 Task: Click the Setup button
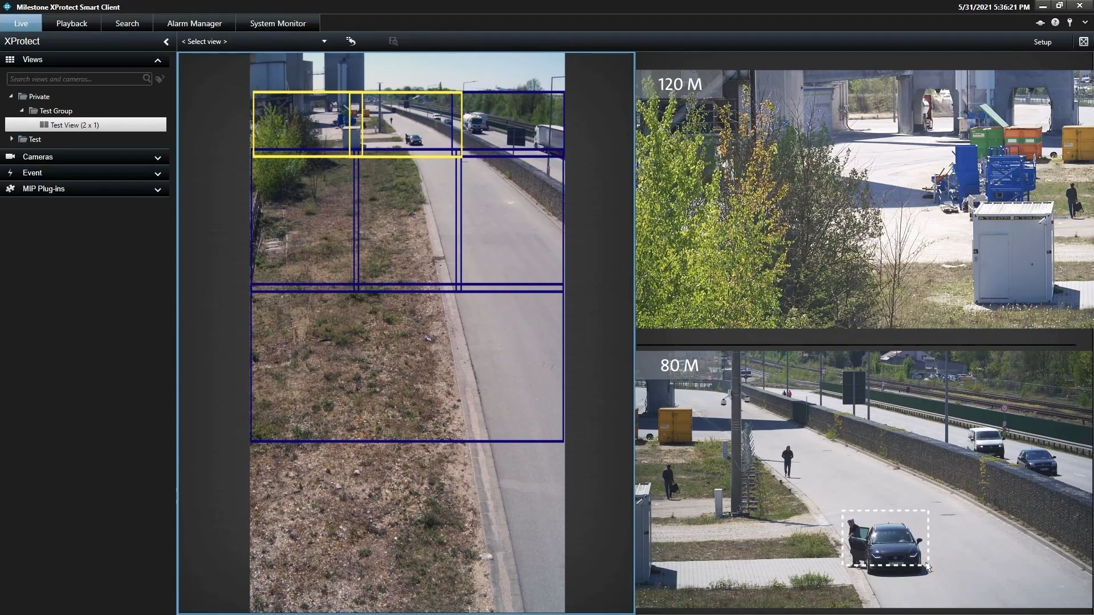point(1043,42)
